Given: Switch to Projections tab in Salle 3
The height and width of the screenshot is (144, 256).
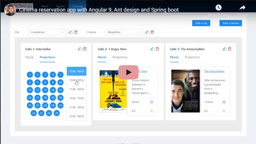Looking at the screenshot, I should coord(192,57).
